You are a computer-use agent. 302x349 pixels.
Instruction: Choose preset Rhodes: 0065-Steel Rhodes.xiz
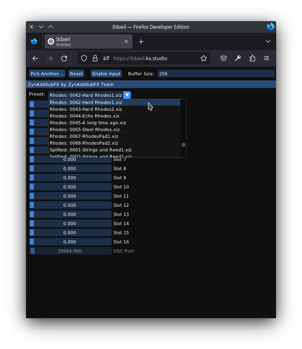[115, 129]
